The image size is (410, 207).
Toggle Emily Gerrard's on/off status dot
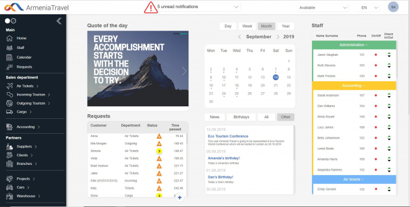[376, 189]
